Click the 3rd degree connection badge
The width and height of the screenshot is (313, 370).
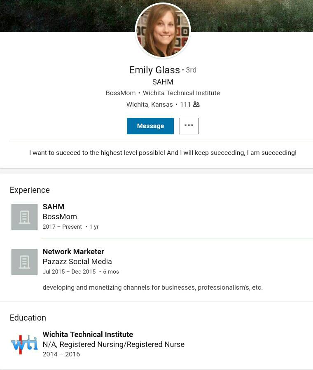coord(191,70)
